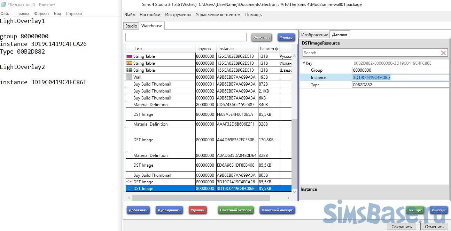Collapse the Key tree node
Image resolution: width=451 pixels, height=231 pixels.
(x=303, y=63)
